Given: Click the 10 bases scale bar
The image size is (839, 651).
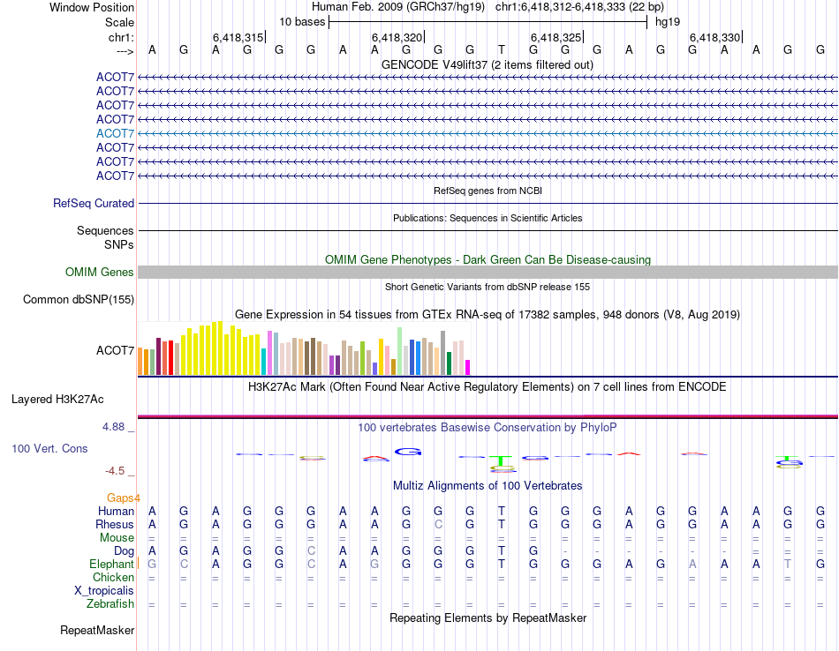Looking at the screenshot, I should (488, 22).
